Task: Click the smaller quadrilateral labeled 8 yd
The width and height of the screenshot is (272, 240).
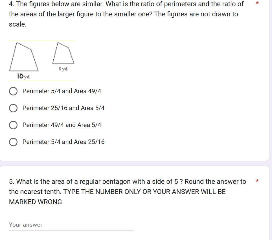Action: pyautogui.click(x=63, y=54)
